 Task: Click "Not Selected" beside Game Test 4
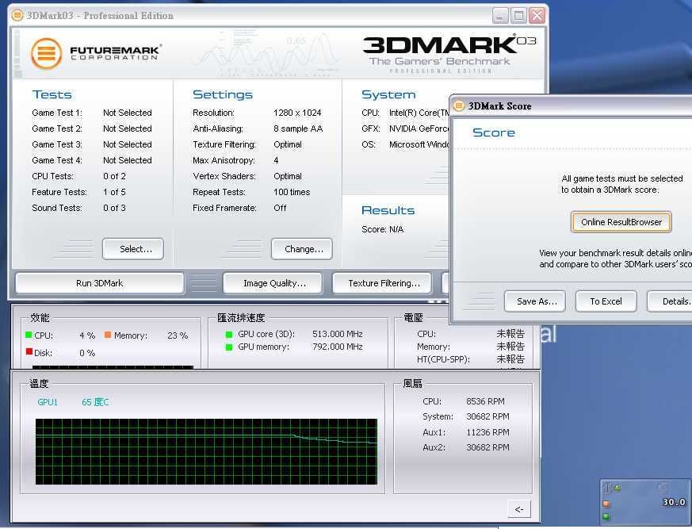pos(127,160)
